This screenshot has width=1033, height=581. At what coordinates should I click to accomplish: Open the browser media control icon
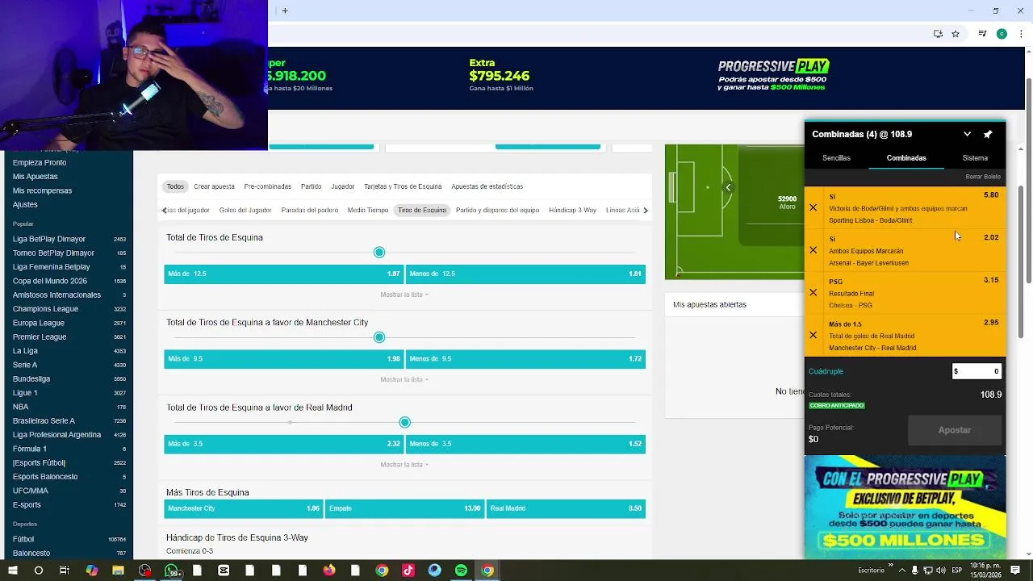click(x=982, y=34)
